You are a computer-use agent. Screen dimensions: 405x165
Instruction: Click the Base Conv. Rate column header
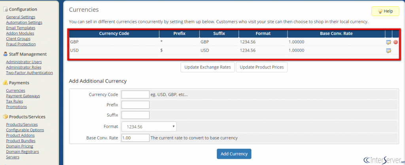click(336, 33)
